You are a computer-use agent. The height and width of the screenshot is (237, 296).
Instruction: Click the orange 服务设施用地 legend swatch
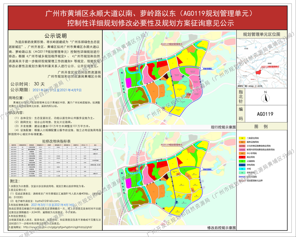(242, 142)
